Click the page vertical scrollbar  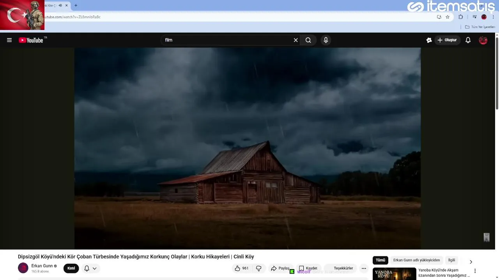tap(497, 74)
